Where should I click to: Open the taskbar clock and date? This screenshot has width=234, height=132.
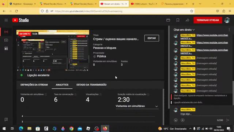click(219, 129)
